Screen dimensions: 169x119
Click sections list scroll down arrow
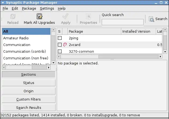click(53, 63)
